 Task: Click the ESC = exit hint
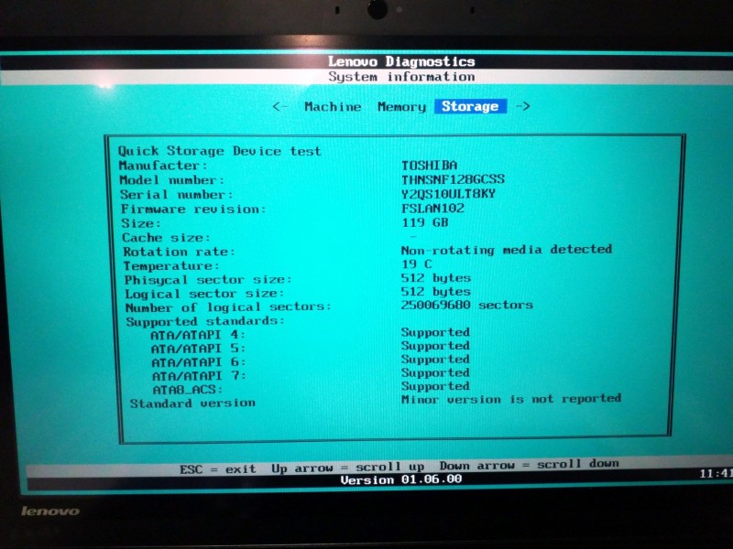point(218,469)
